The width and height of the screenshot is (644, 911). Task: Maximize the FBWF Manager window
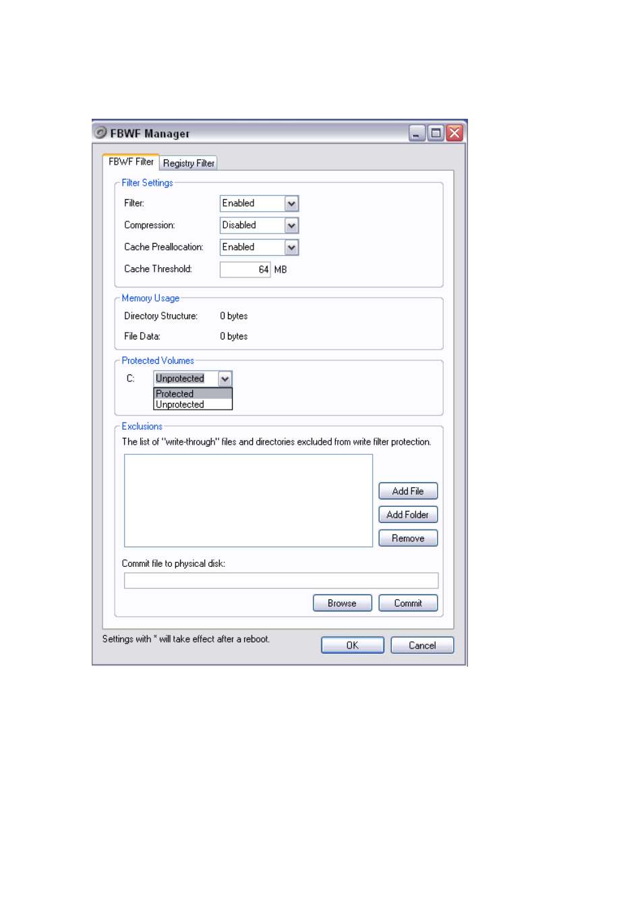coord(436,133)
